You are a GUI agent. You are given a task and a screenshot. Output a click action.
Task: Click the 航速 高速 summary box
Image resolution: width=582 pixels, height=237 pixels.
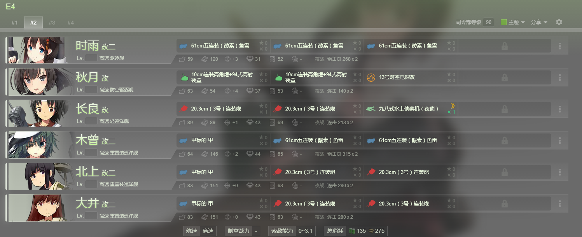tap(200, 231)
